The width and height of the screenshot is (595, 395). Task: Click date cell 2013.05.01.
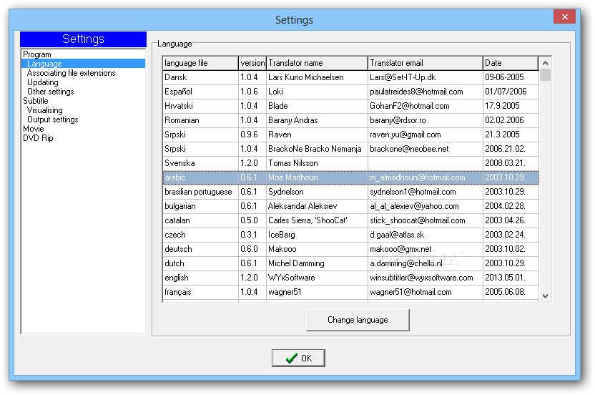point(505,278)
